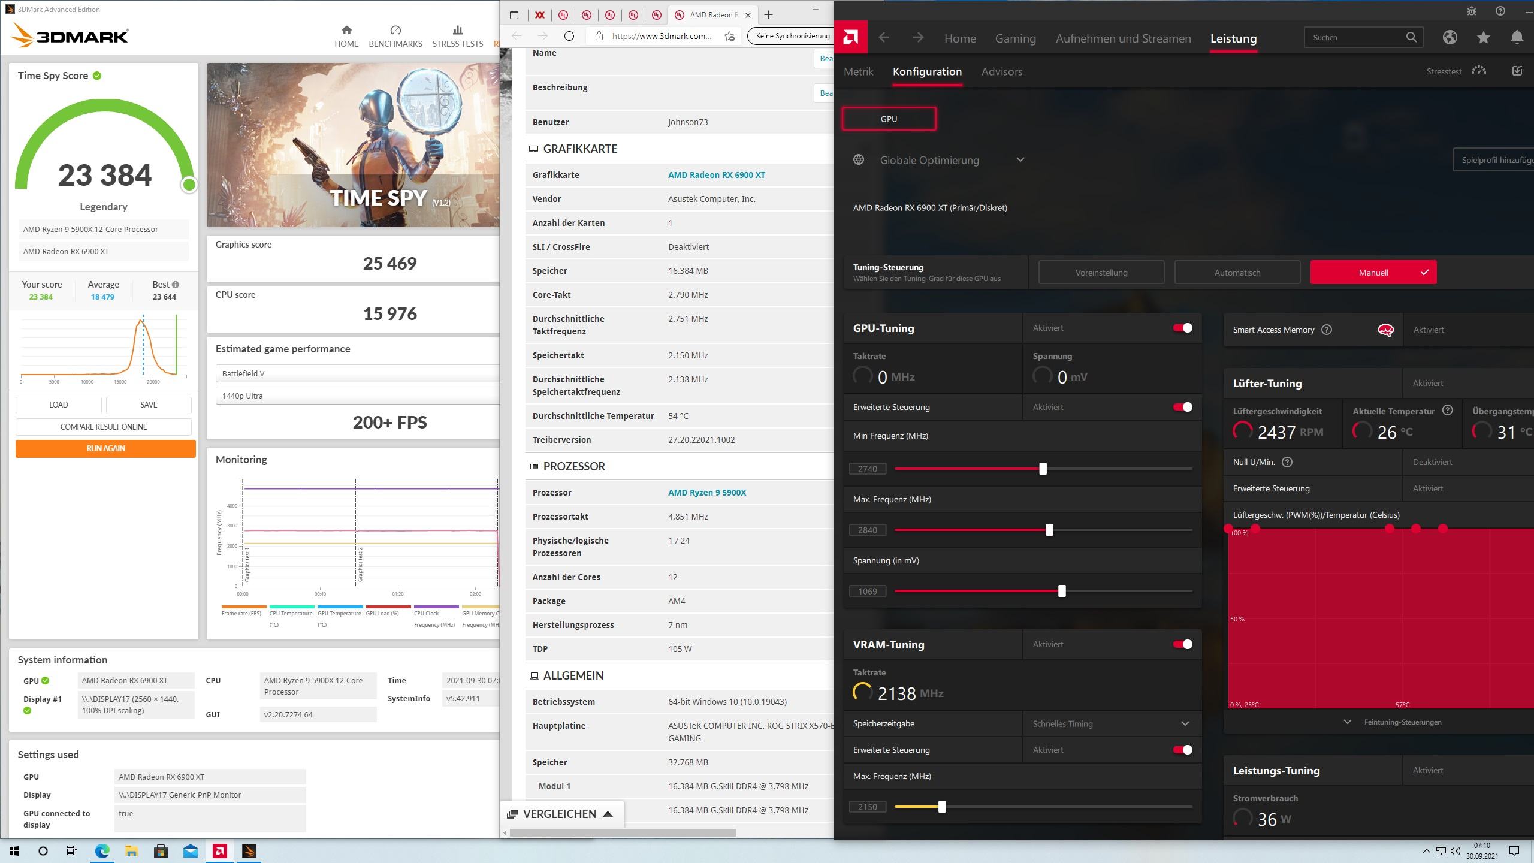The image size is (1534, 863).
Task: Toggle GPU Erweiterte Steuerung switch
Action: [x=1183, y=407]
